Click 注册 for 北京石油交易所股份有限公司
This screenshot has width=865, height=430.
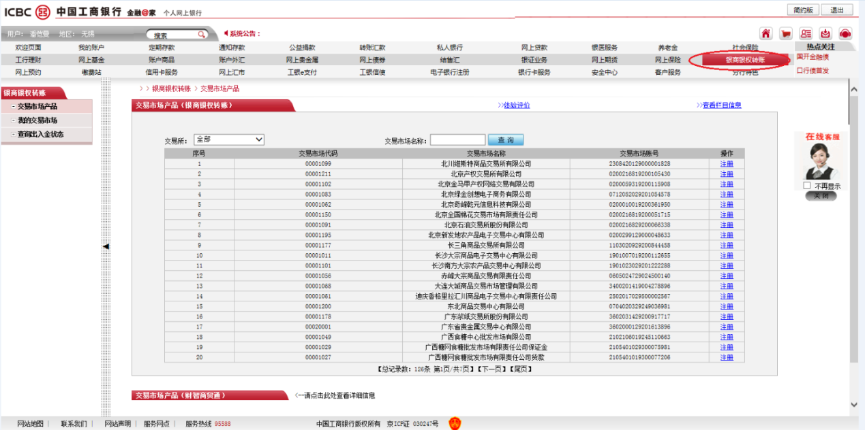[x=727, y=225]
